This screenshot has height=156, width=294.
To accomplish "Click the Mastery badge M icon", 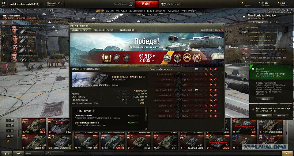I will [x=107, y=58].
